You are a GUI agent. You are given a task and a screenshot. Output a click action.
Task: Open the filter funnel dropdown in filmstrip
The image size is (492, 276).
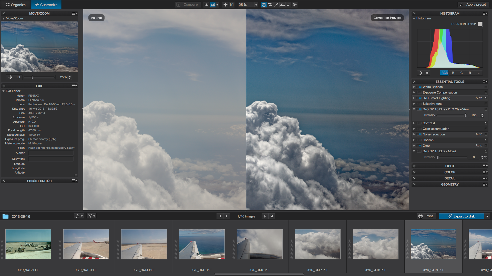92,216
